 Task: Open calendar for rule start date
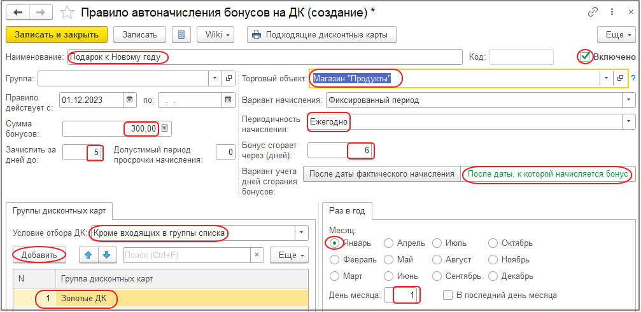(130, 99)
